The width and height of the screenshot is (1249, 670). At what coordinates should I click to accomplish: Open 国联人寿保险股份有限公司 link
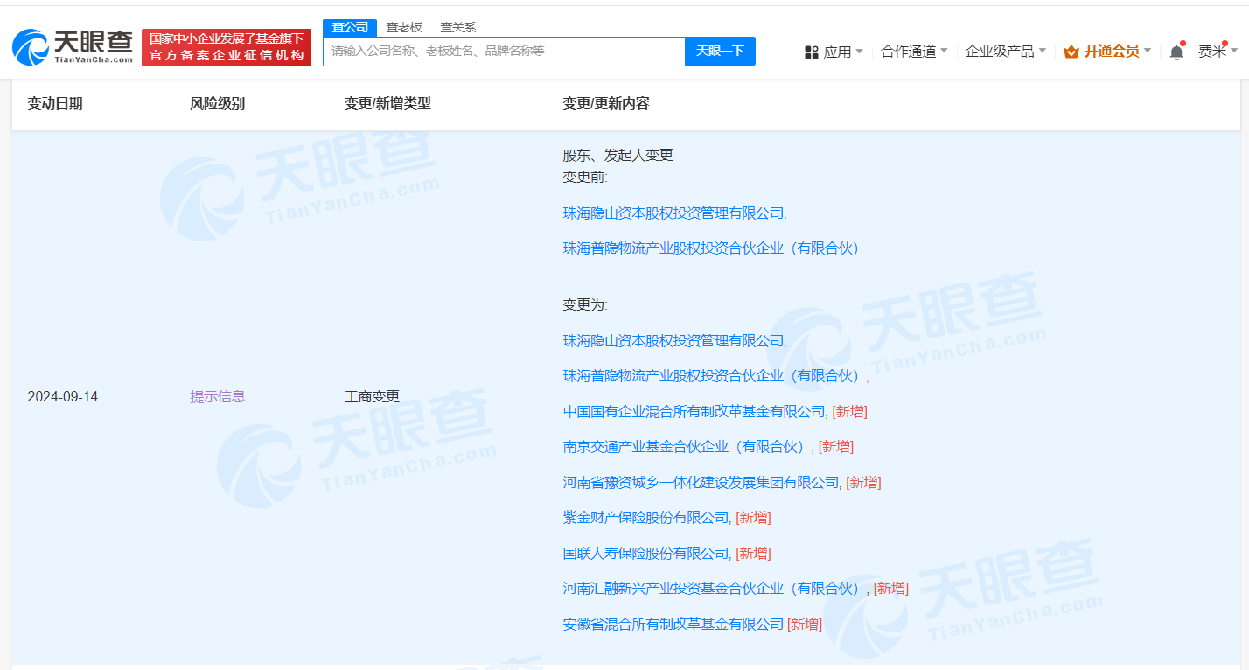(x=645, y=553)
